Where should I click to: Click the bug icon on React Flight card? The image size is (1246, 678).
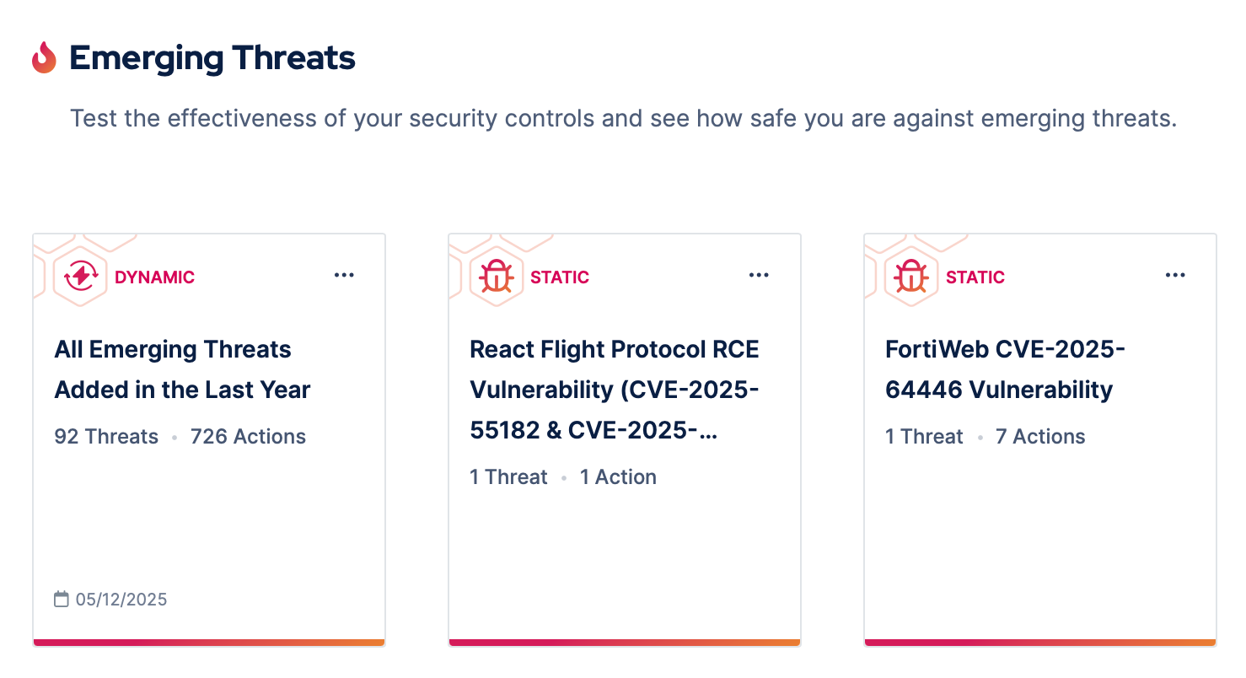click(496, 277)
